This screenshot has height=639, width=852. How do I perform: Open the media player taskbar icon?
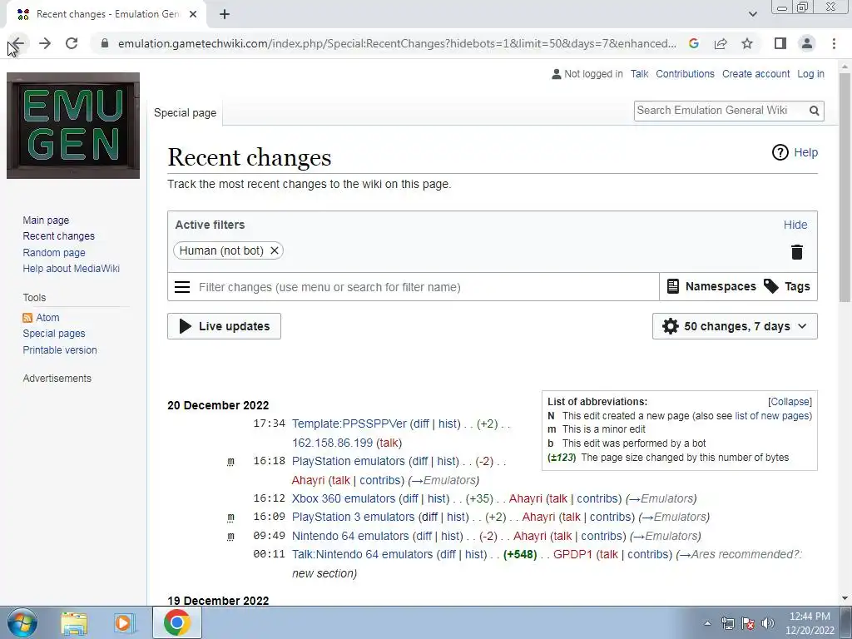[x=125, y=623]
